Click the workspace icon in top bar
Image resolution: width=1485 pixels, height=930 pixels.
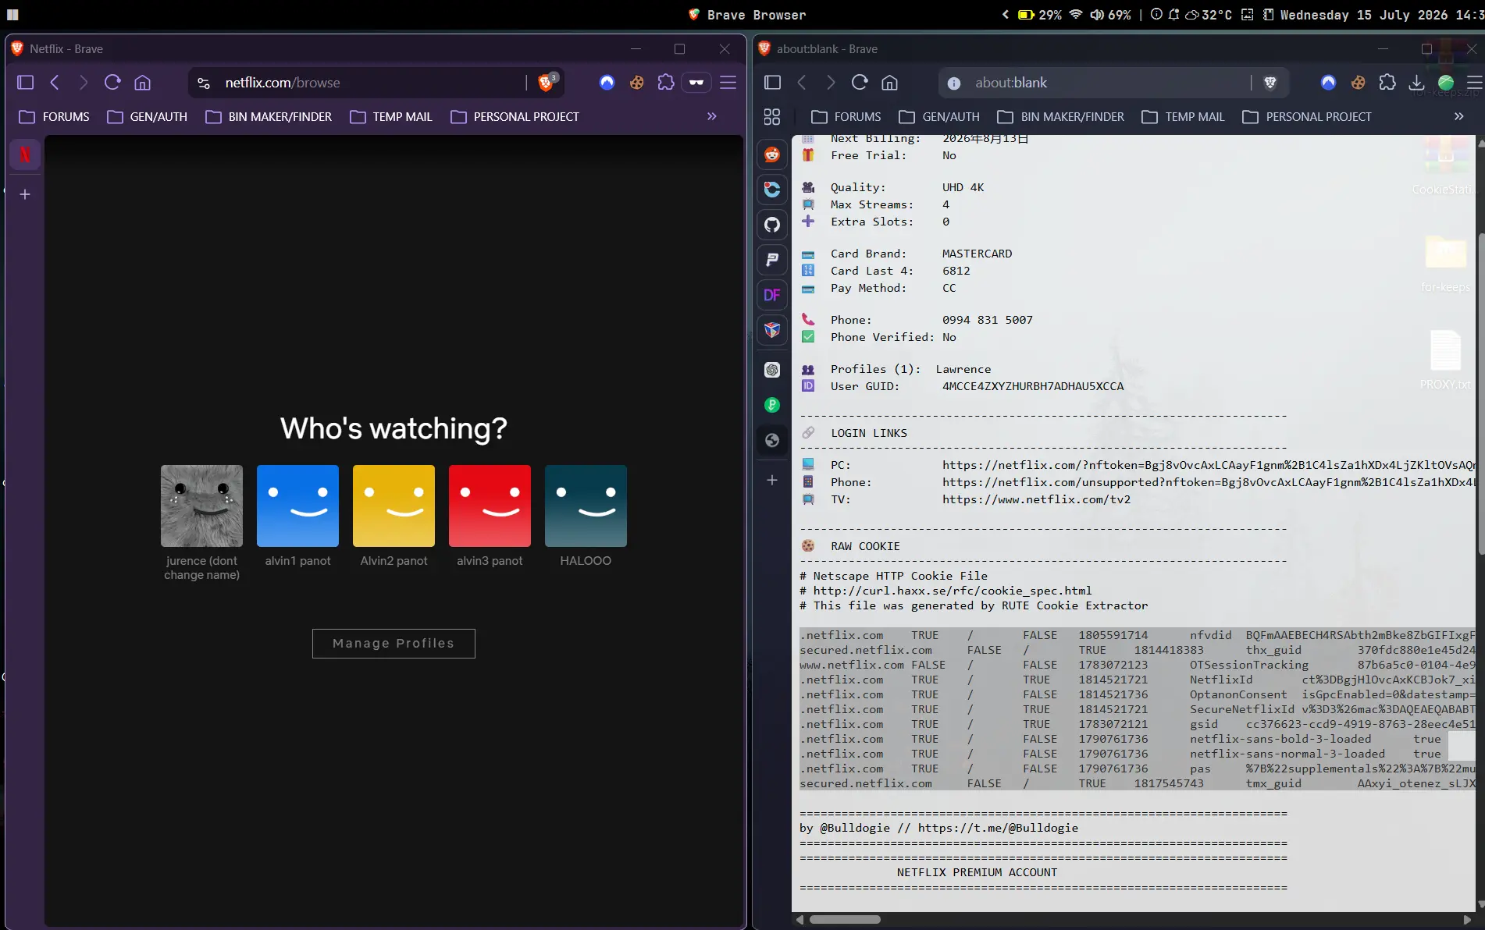pyautogui.click(x=12, y=15)
